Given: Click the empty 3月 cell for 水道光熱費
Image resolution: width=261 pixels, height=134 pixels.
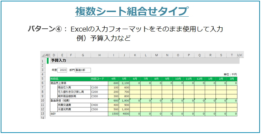Looking at the screenshot, I should (x=232, y=109).
